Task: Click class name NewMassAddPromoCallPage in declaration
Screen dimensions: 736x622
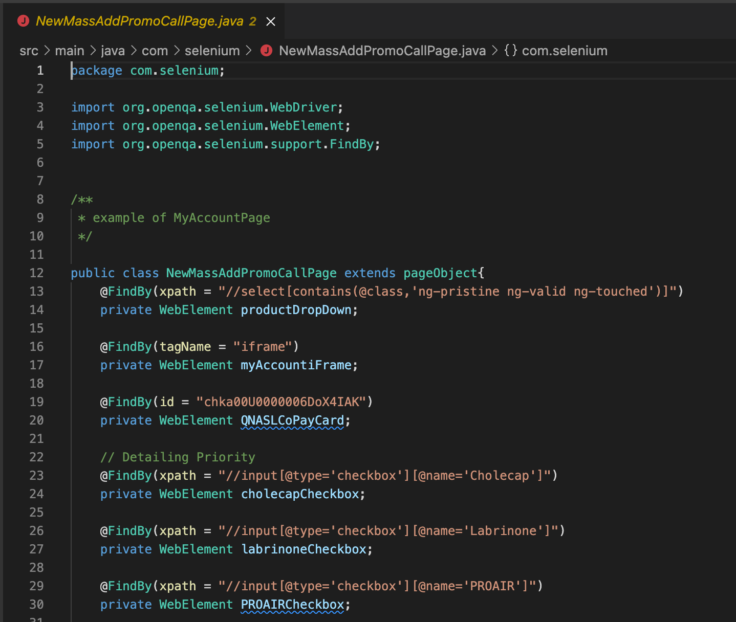Action: pos(251,273)
